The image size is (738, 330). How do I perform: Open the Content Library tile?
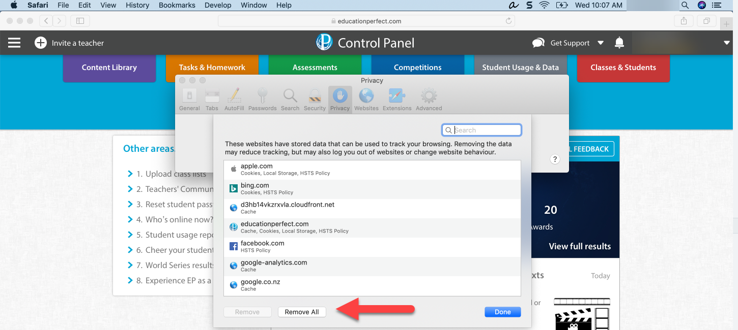[109, 68]
